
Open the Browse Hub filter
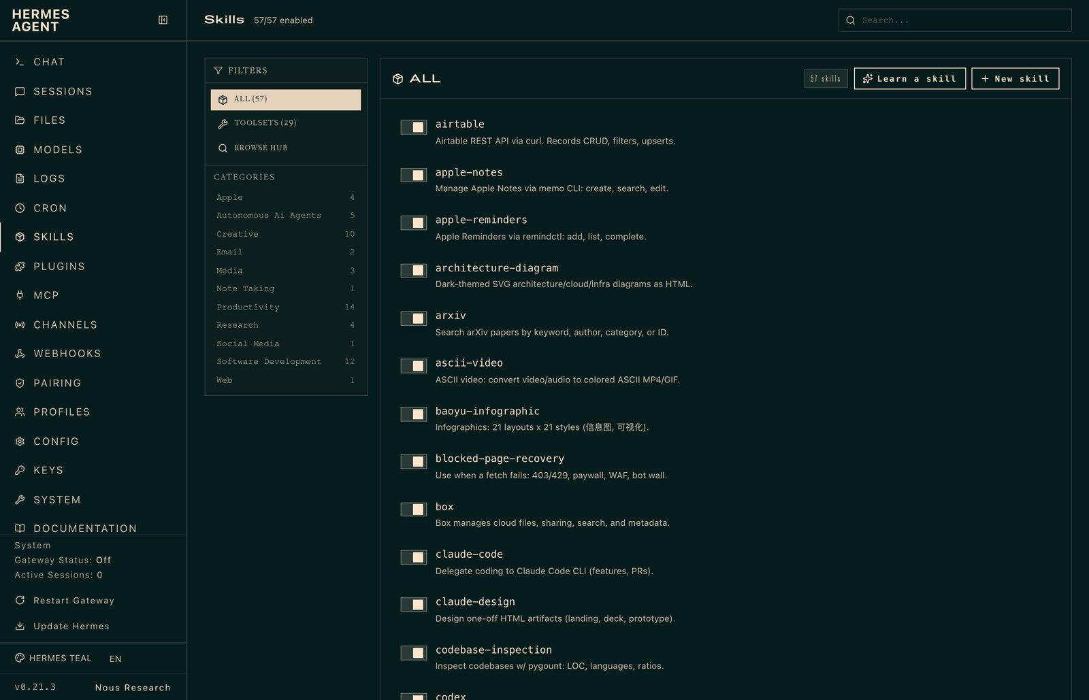[286, 148]
